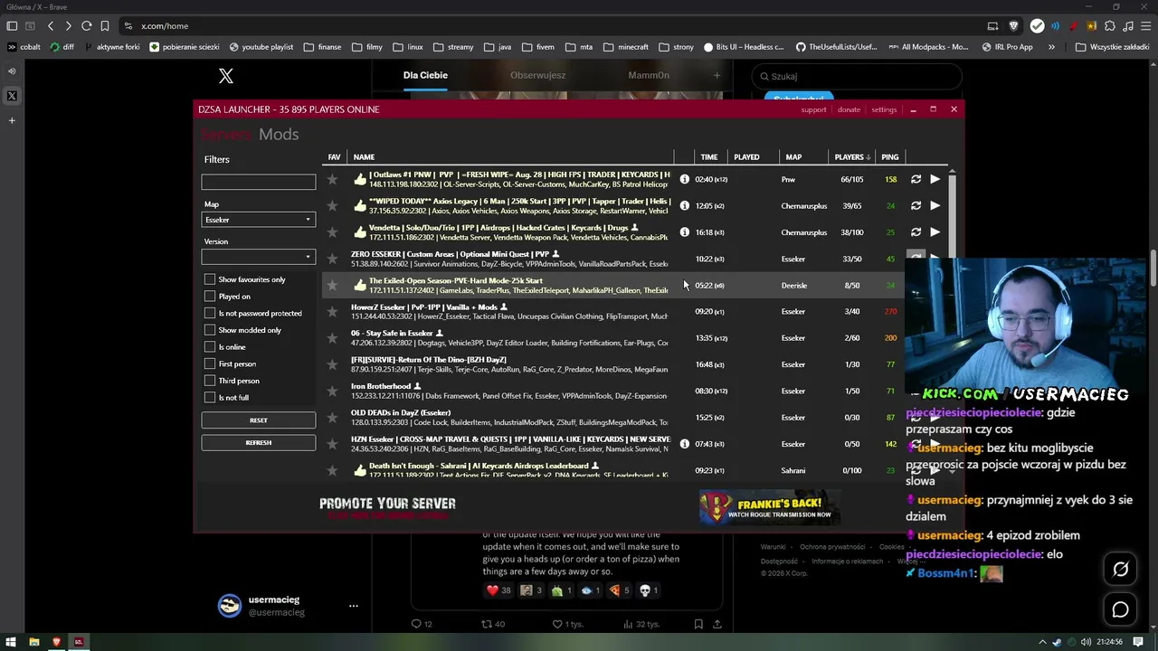Image resolution: width=1158 pixels, height=651 pixels.
Task: Favourite OLD DEADs in DayZ server
Action: tap(333, 418)
